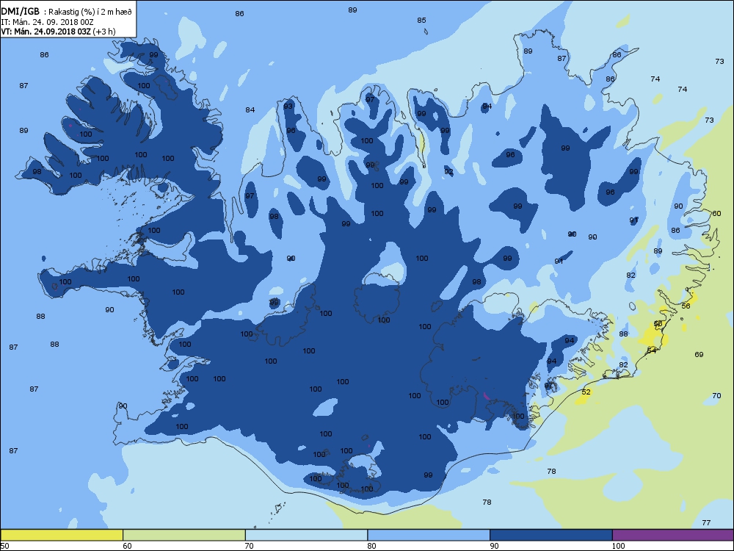The image size is (734, 551).
Task: Click the 'DMI/IGB : Rakastig (%) í 2 m hæð' title
Action: tap(67, 12)
